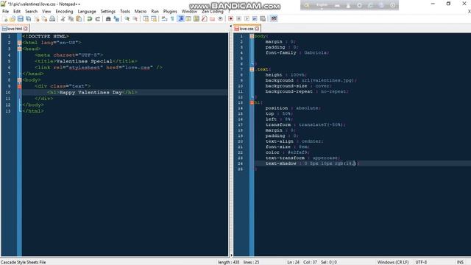This screenshot has width=471, height=265.
Task: Open the Settings menu
Action: point(108,12)
